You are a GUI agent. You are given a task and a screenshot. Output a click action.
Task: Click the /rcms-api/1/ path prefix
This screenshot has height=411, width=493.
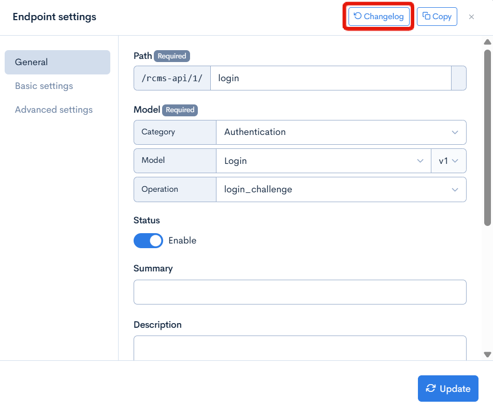(x=172, y=78)
